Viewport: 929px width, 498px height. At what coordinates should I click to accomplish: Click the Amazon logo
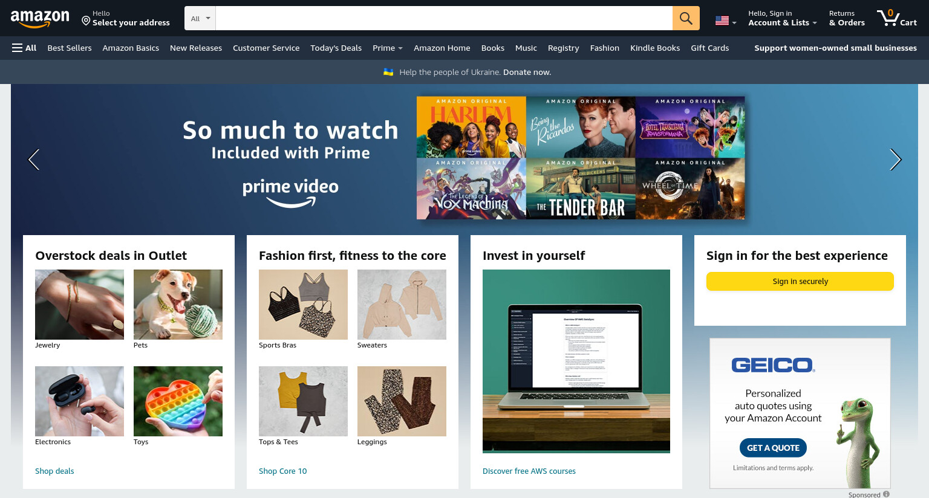click(x=40, y=19)
